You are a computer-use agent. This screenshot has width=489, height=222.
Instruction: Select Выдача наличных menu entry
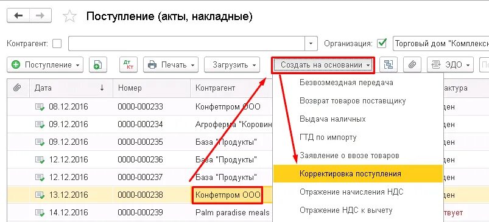332,119
